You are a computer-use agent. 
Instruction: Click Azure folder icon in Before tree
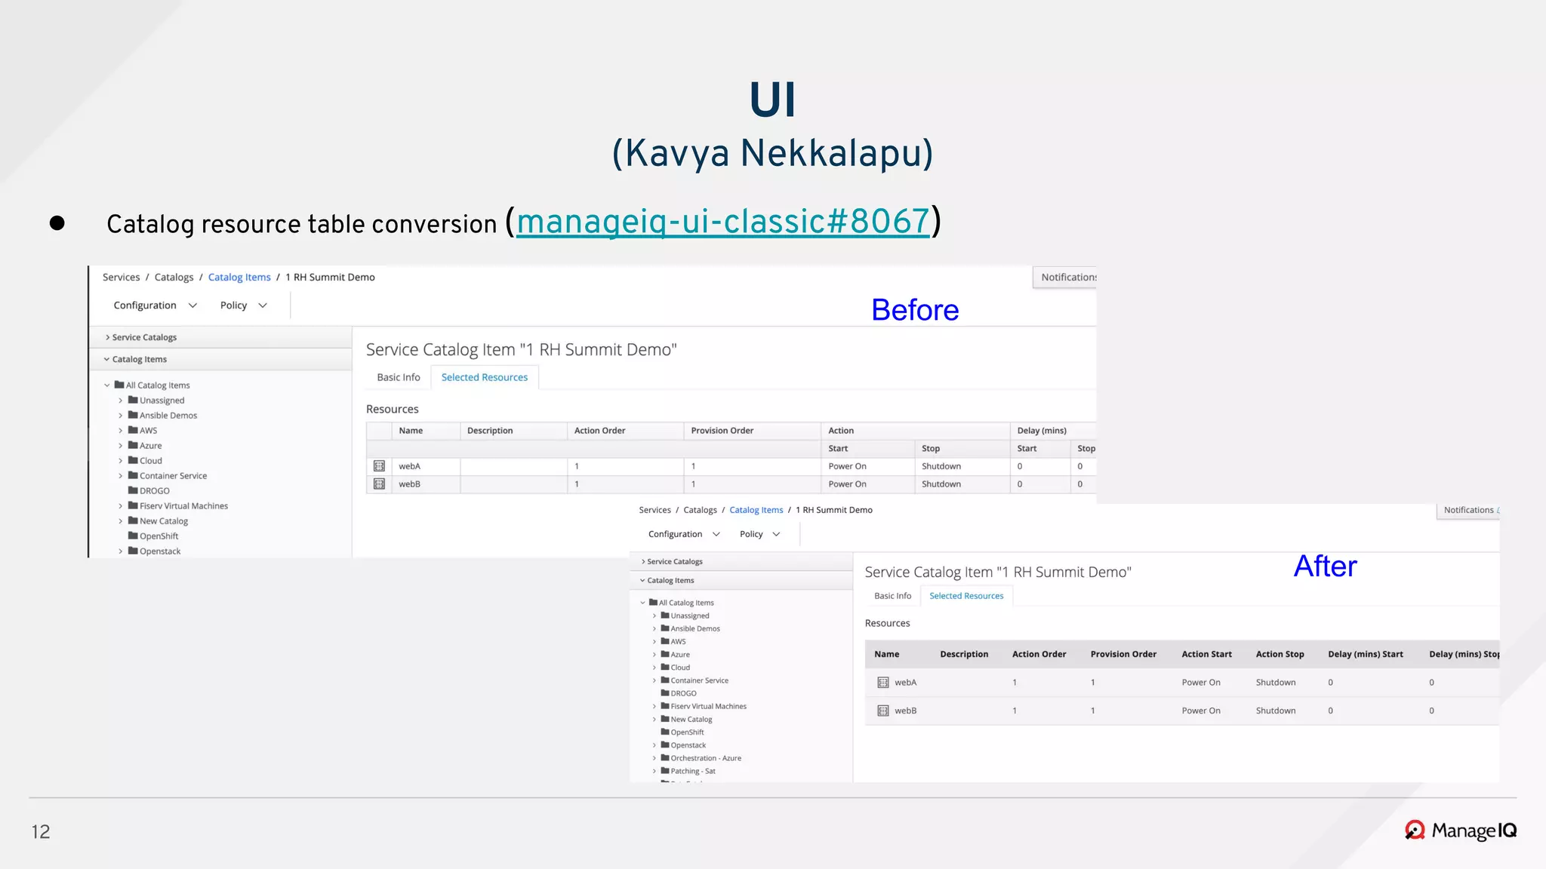(x=133, y=445)
